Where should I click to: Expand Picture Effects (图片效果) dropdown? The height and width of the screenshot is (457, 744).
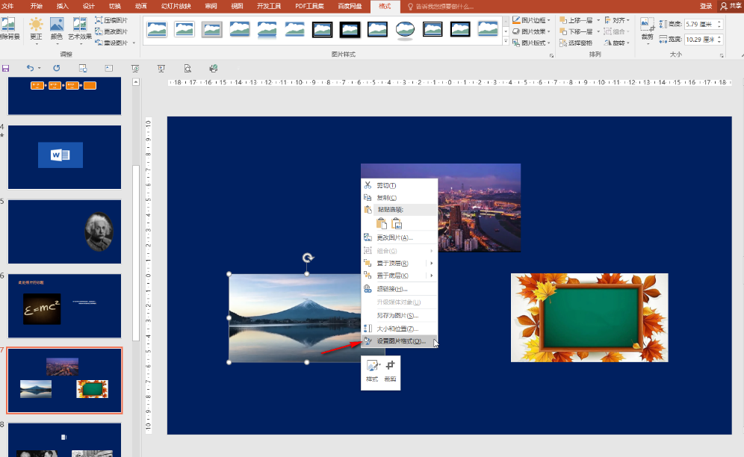[x=533, y=31]
